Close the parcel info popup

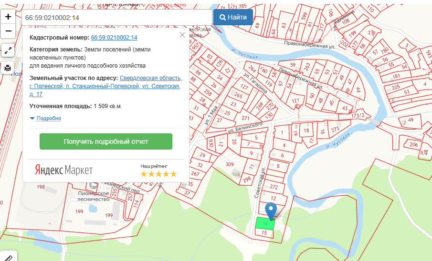point(182,35)
